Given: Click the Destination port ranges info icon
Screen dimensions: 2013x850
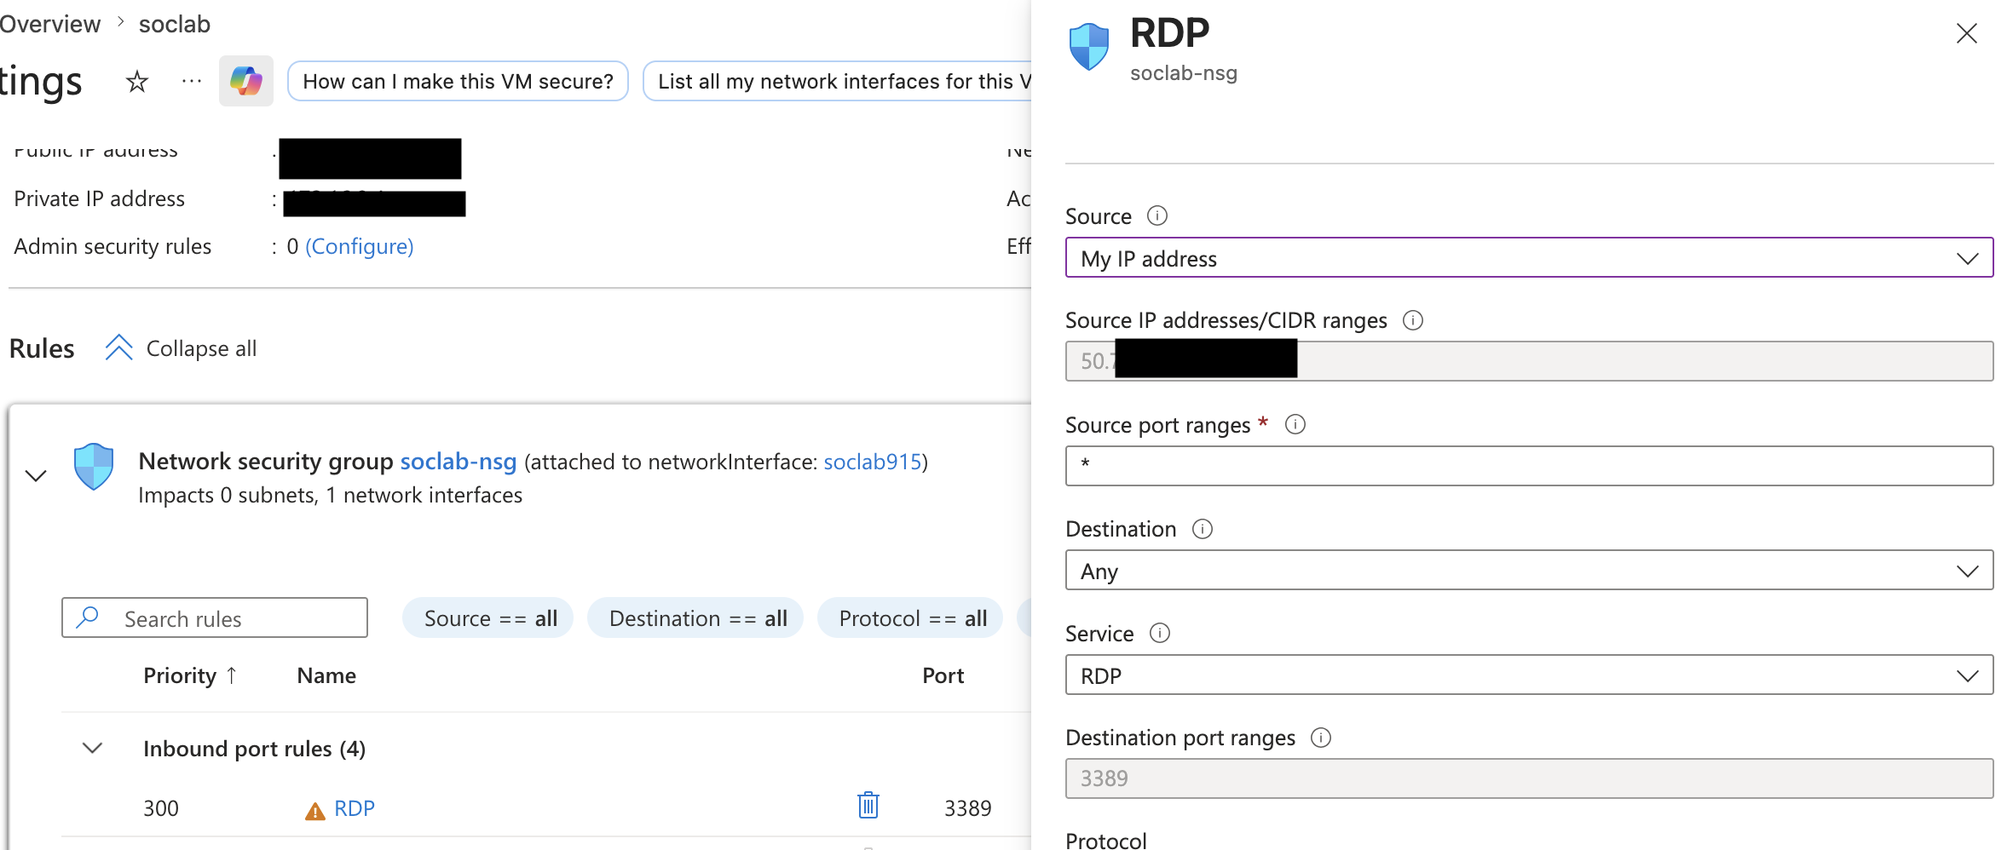Looking at the screenshot, I should point(1321,738).
